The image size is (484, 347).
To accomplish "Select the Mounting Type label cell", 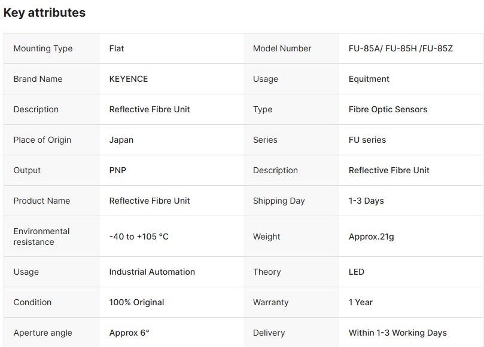I will pyautogui.click(x=43, y=48).
